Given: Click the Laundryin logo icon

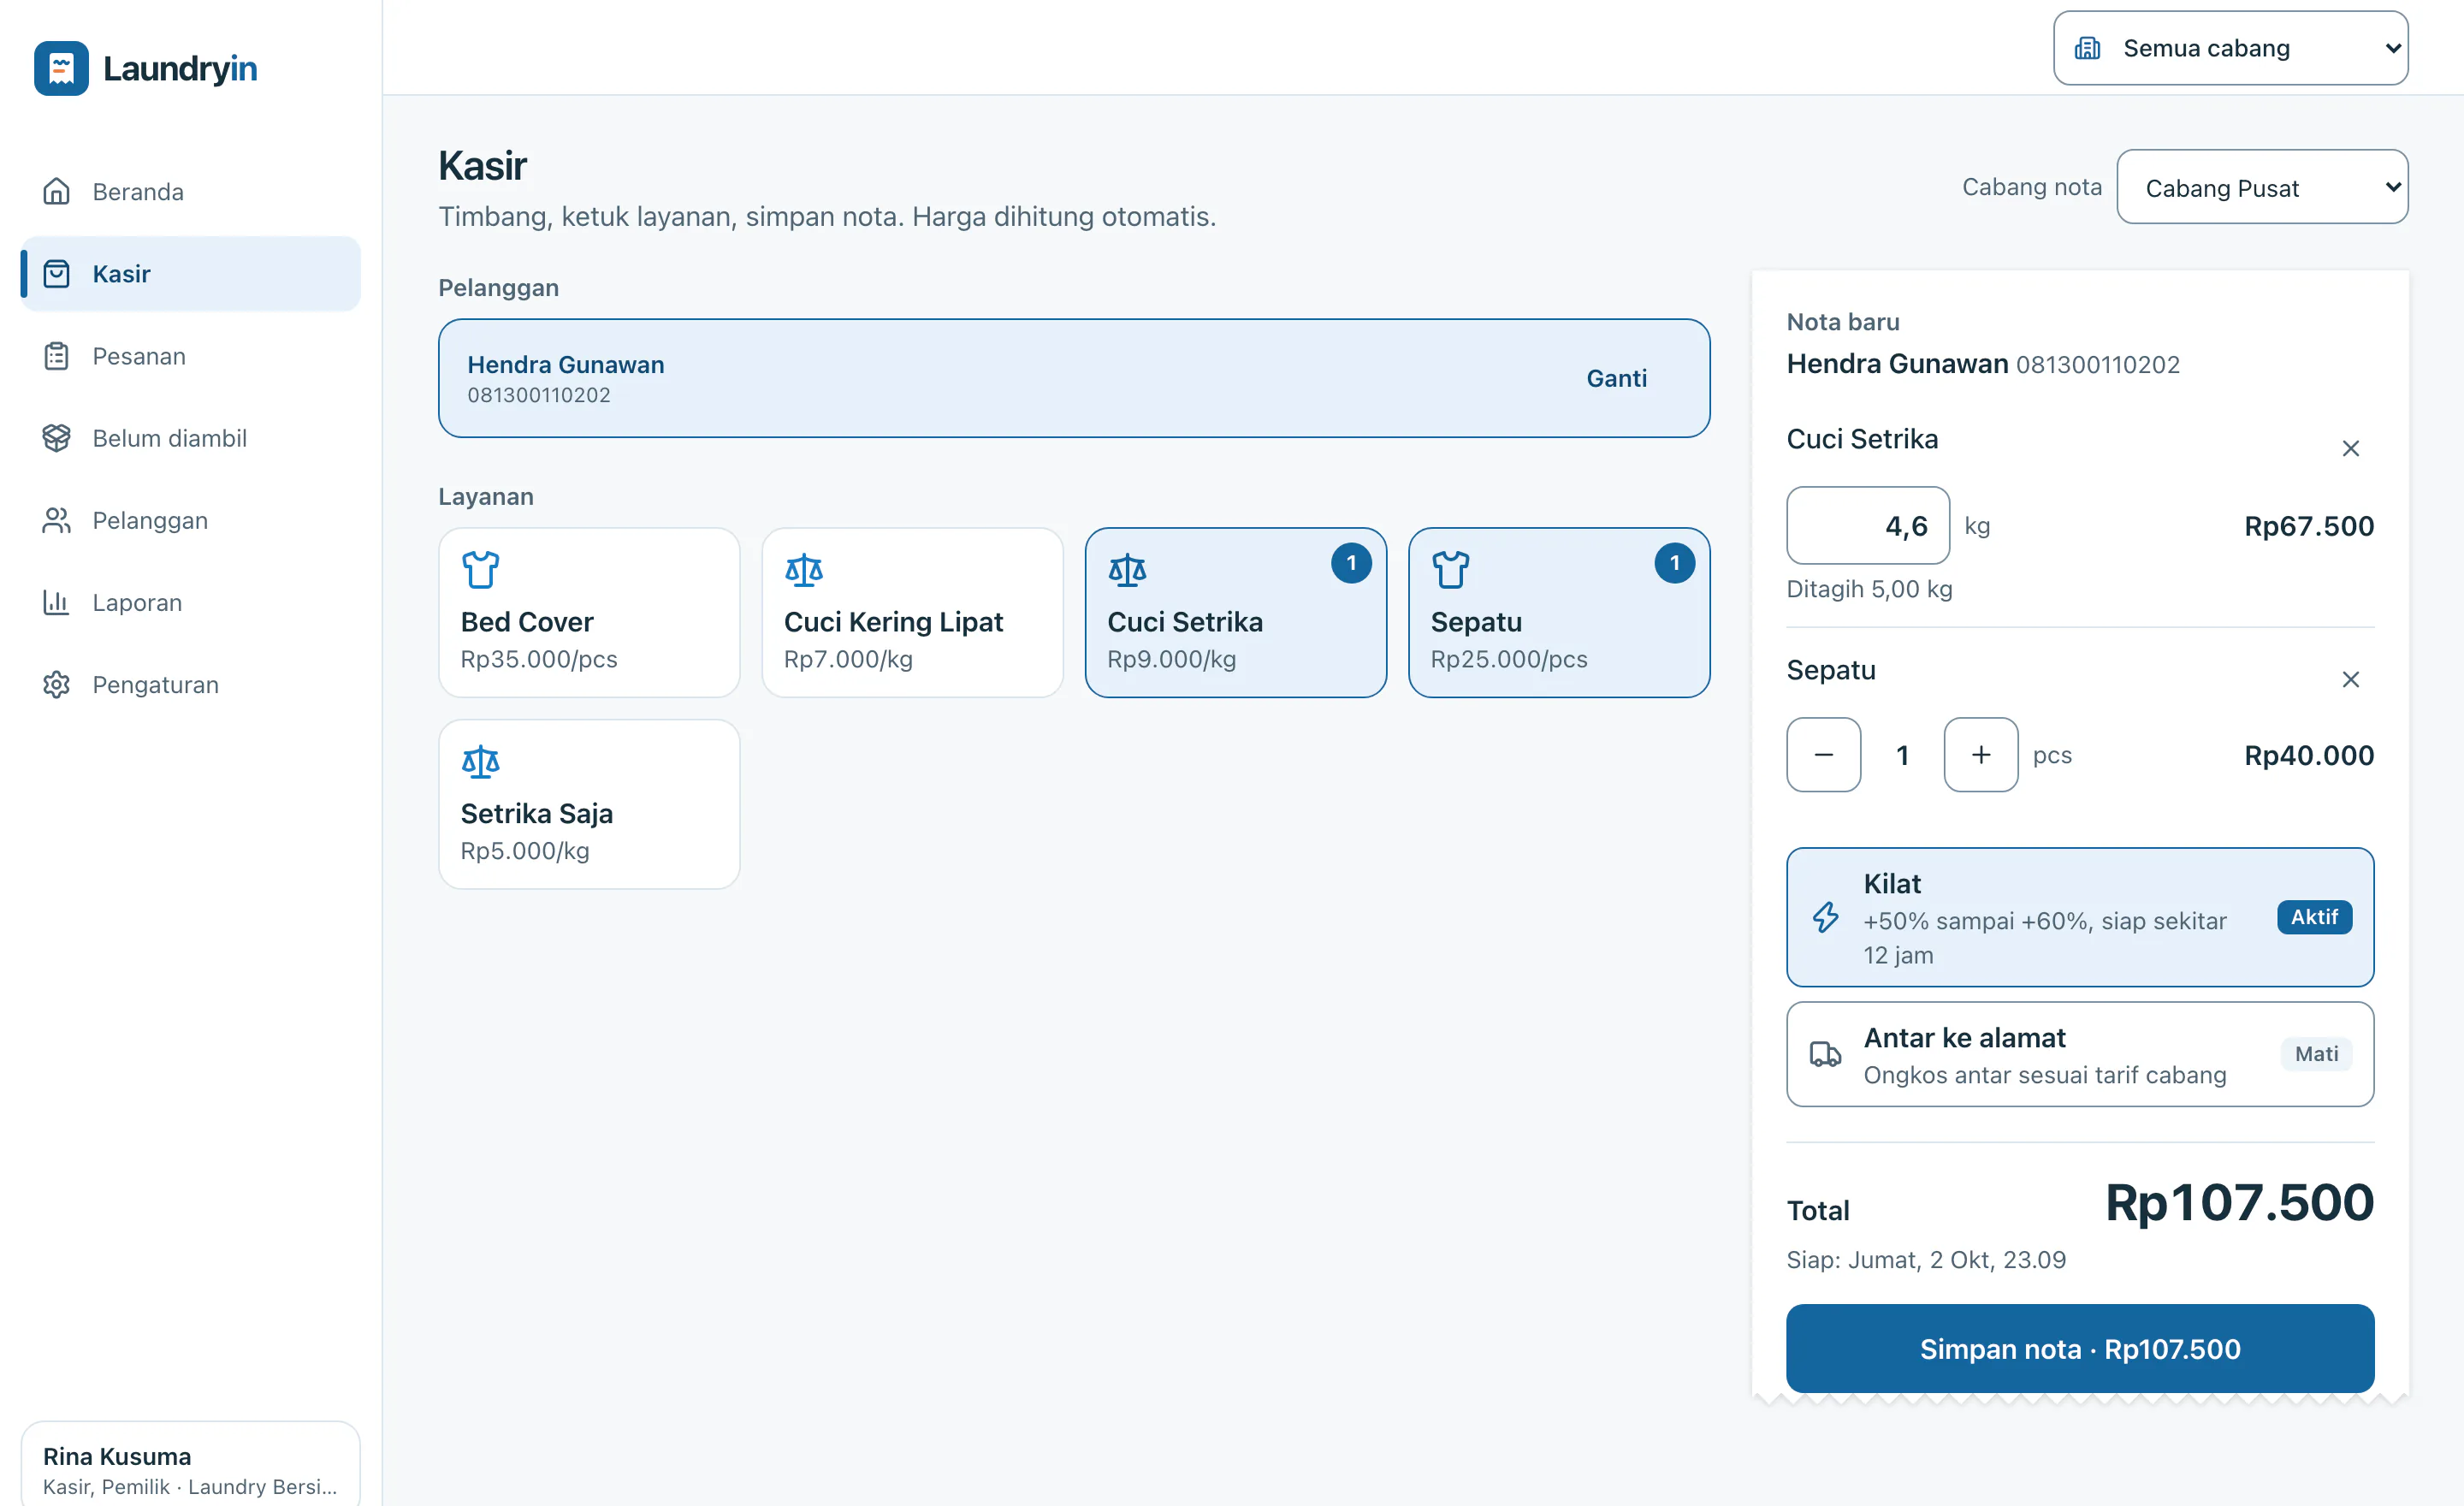Looking at the screenshot, I should (61, 68).
